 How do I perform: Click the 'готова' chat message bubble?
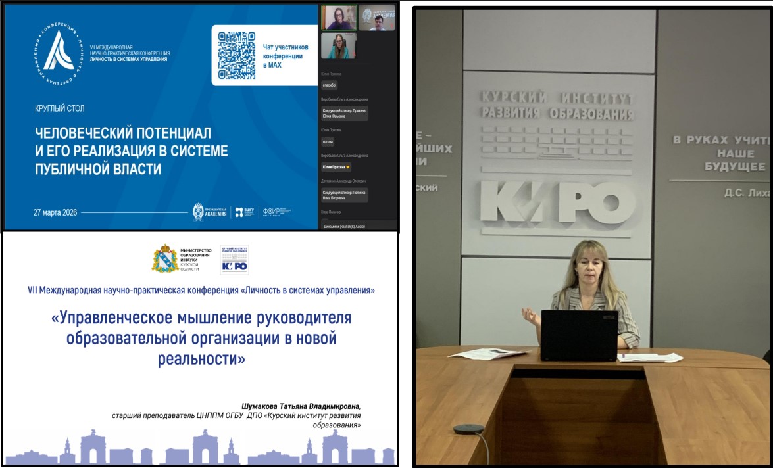328,141
